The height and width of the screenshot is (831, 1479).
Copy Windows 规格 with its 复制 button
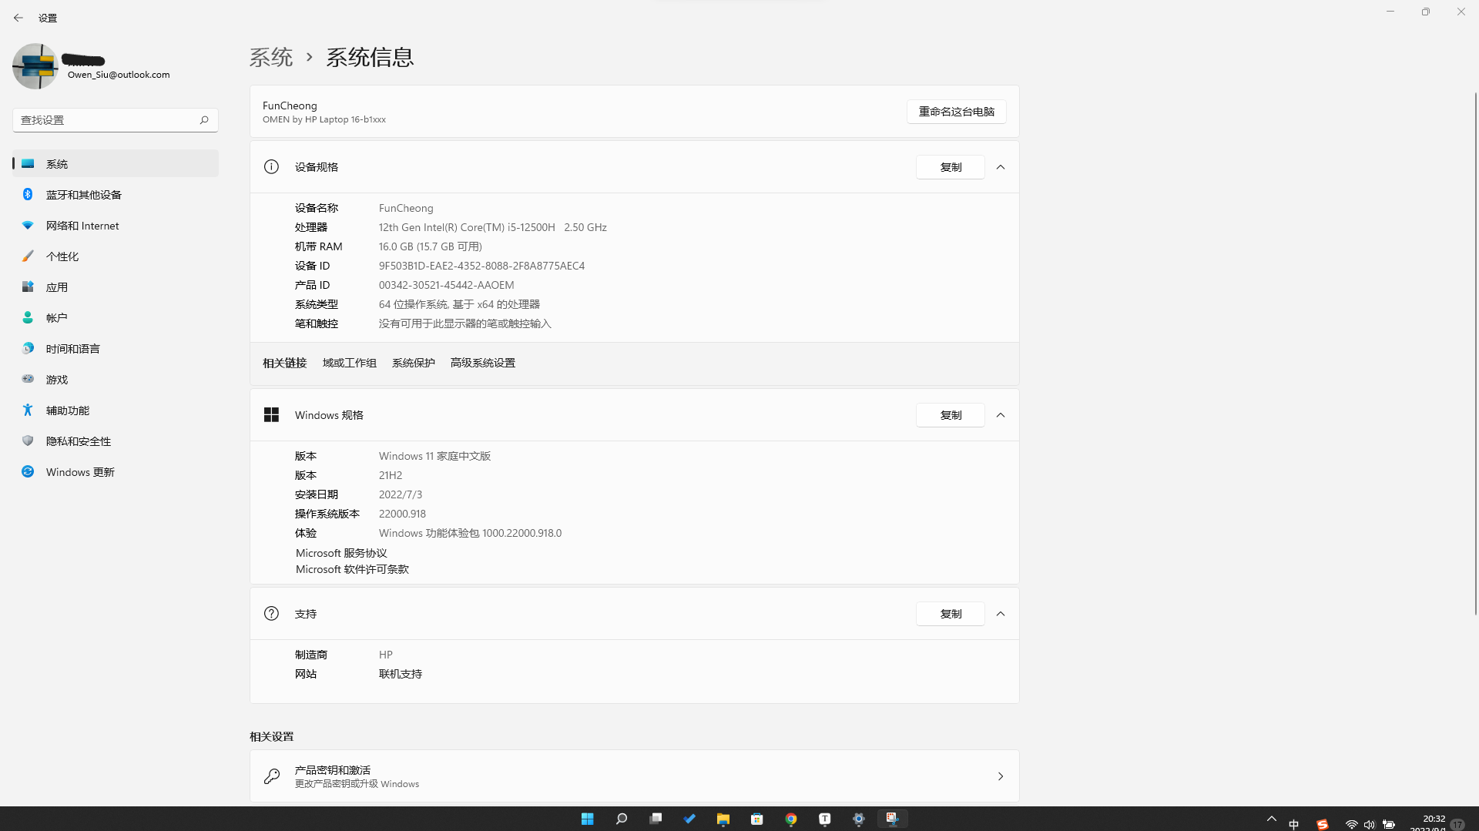pos(951,415)
